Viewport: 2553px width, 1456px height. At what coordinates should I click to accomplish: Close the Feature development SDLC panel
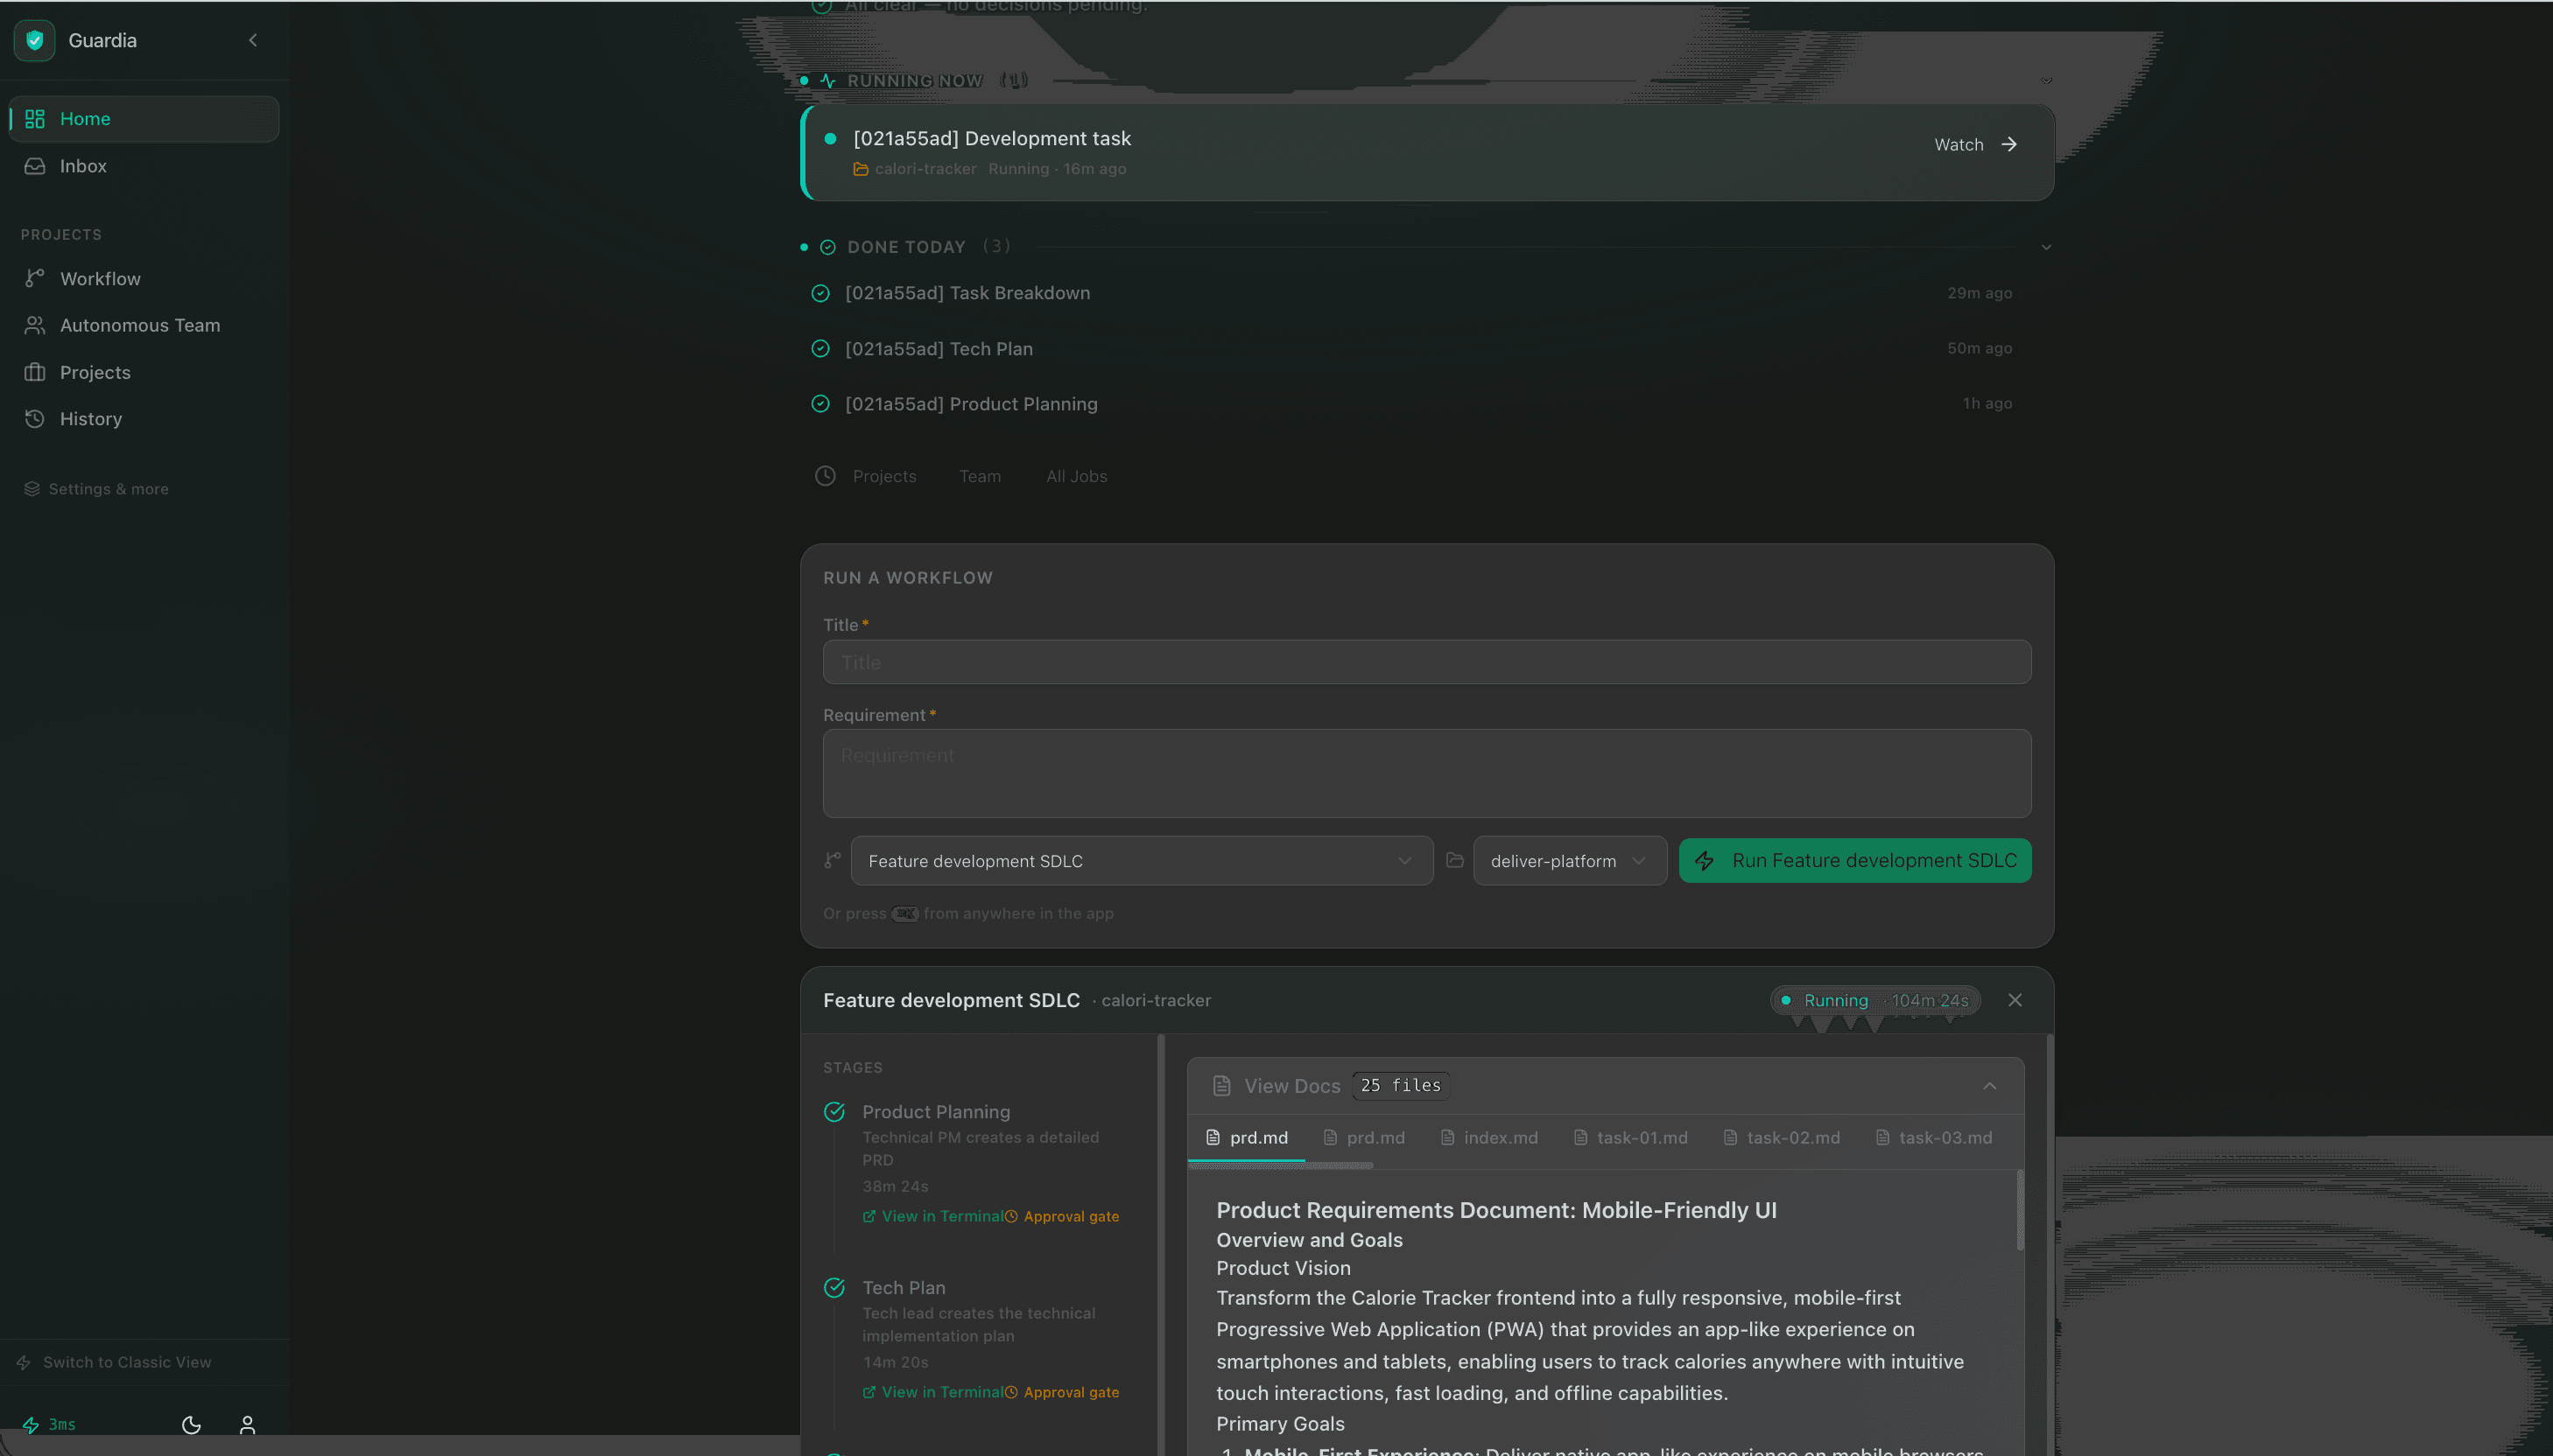coord(2015,1000)
